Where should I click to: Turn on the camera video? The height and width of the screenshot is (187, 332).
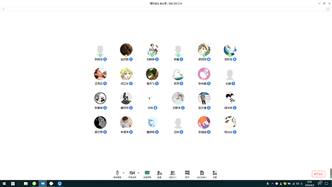pyautogui.click(x=132, y=175)
